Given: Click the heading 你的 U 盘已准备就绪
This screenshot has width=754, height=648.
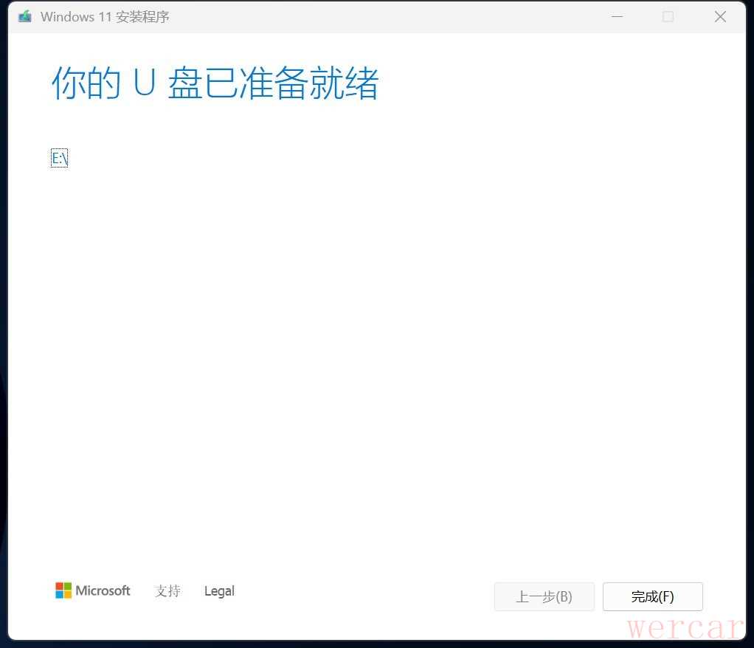Looking at the screenshot, I should tap(215, 83).
